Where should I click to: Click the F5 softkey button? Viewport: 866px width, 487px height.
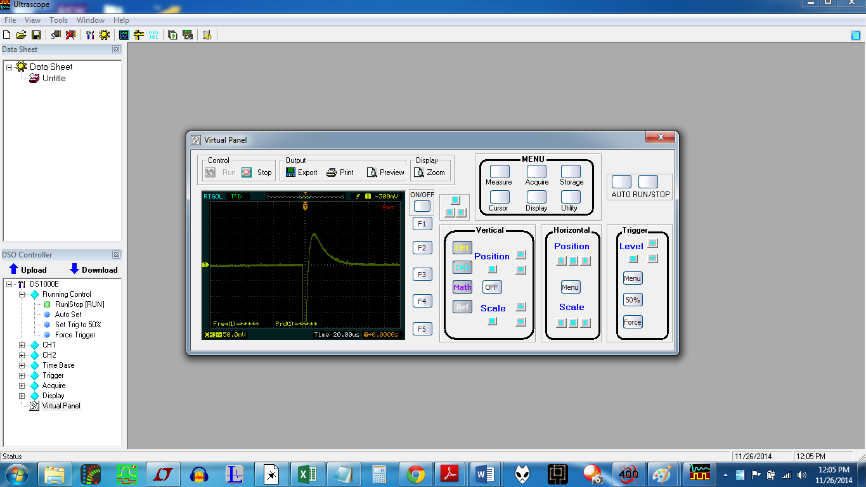pyautogui.click(x=422, y=329)
